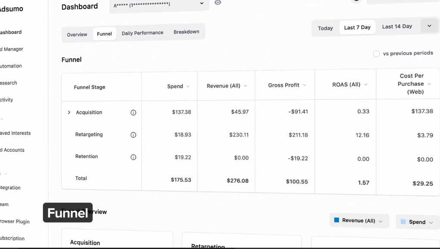Select the Funnel tab
The width and height of the screenshot is (440, 249).
pos(104,34)
